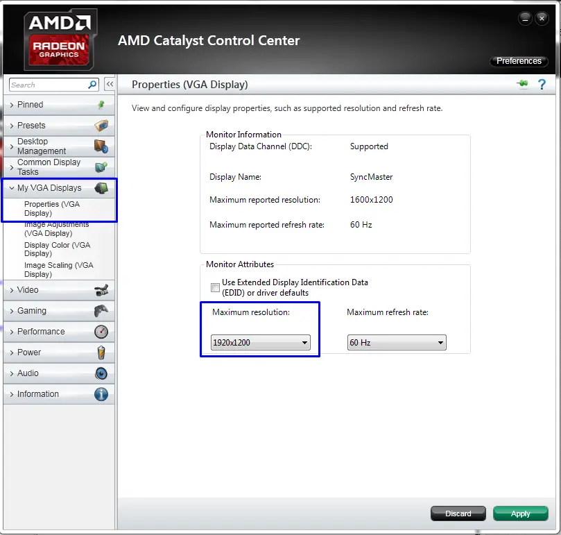Open Image Scaling (VGA Display)
This screenshot has width=561, height=535.
click(59, 270)
